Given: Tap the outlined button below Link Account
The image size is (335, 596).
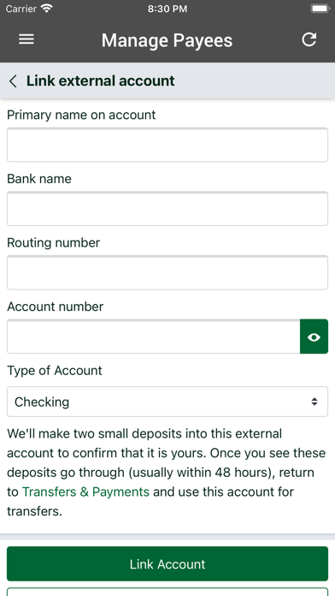Looking at the screenshot, I should [x=167, y=592].
